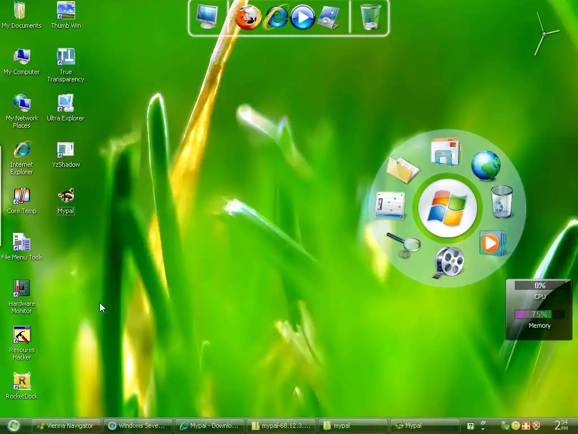Open pictures library icon in circular launcher

pos(445,151)
